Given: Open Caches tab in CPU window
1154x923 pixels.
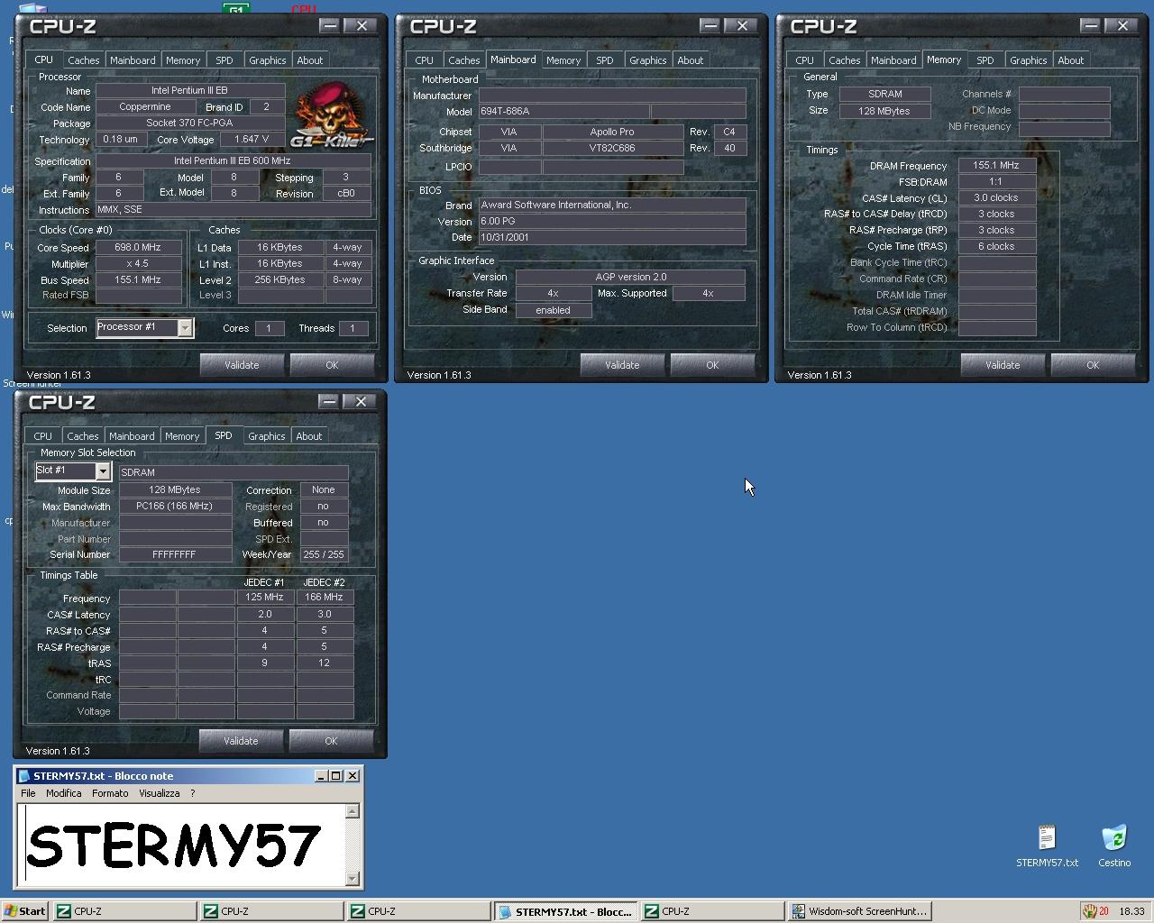Looking at the screenshot, I should [x=84, y=60].
